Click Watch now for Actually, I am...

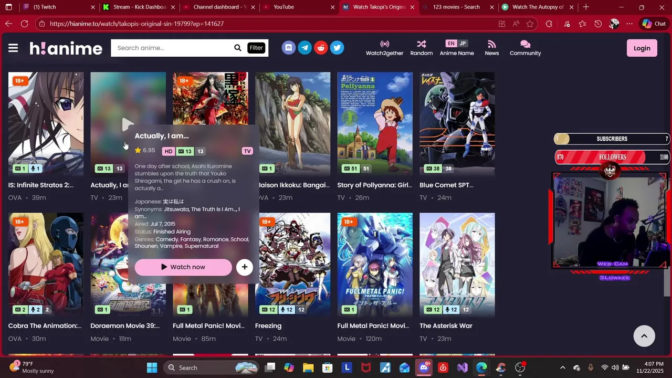click(183, 267)
